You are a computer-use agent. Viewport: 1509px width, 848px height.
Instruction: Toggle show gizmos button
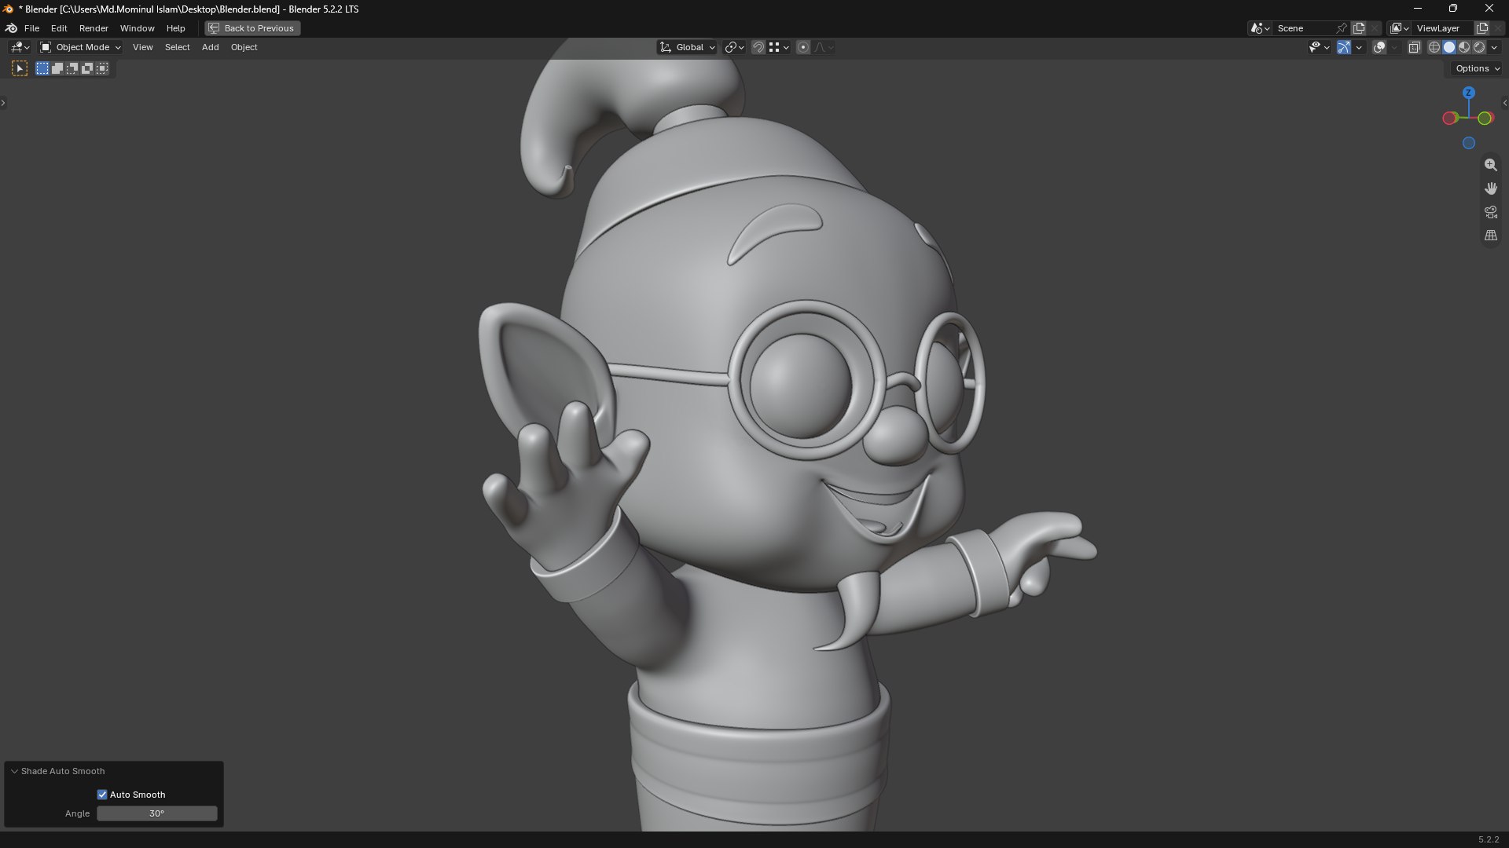point(1344,48)
